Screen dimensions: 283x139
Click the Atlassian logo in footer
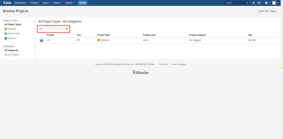point(140,72)
